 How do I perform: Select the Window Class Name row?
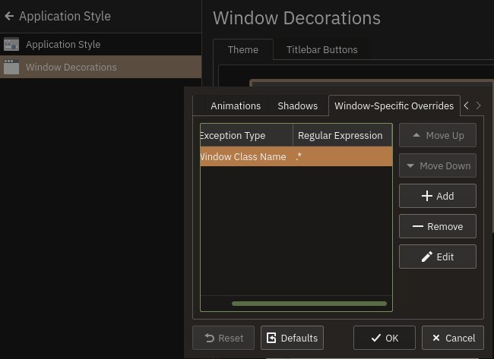[x=296, y=156]
